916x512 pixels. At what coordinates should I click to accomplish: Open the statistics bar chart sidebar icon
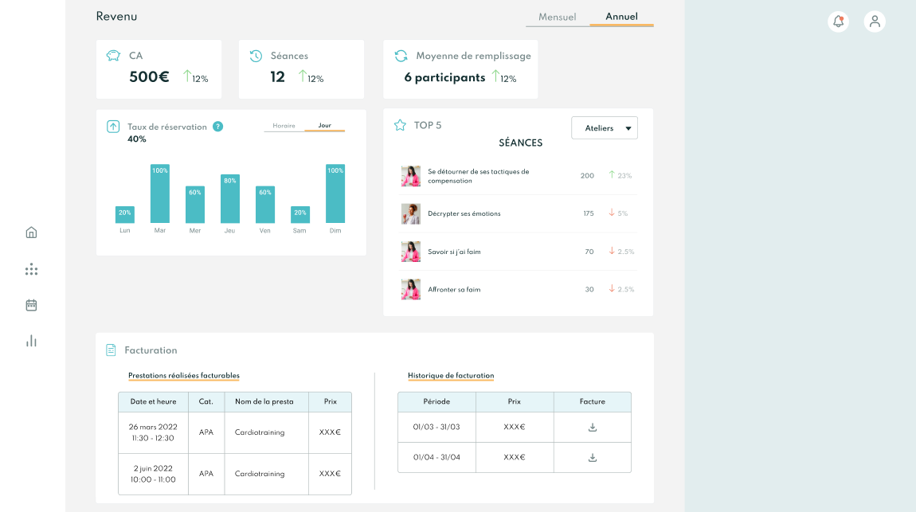31,341
